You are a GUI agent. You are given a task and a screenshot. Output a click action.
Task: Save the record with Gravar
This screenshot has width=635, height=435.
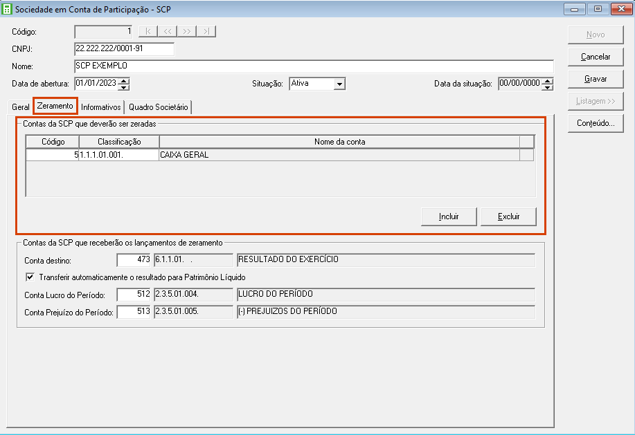pos(596,79)
